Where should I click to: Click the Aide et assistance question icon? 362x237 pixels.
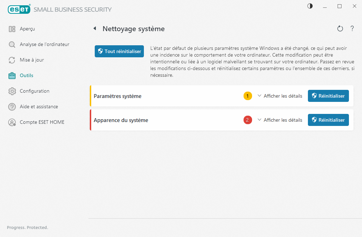click(12, 107)
